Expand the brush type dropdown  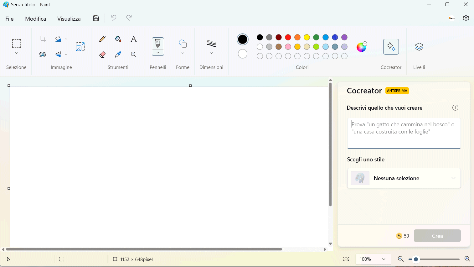tap(158, 53)
